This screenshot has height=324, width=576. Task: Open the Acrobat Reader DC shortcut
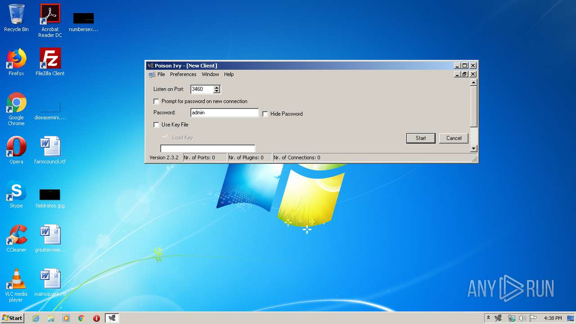coord(50,21)
